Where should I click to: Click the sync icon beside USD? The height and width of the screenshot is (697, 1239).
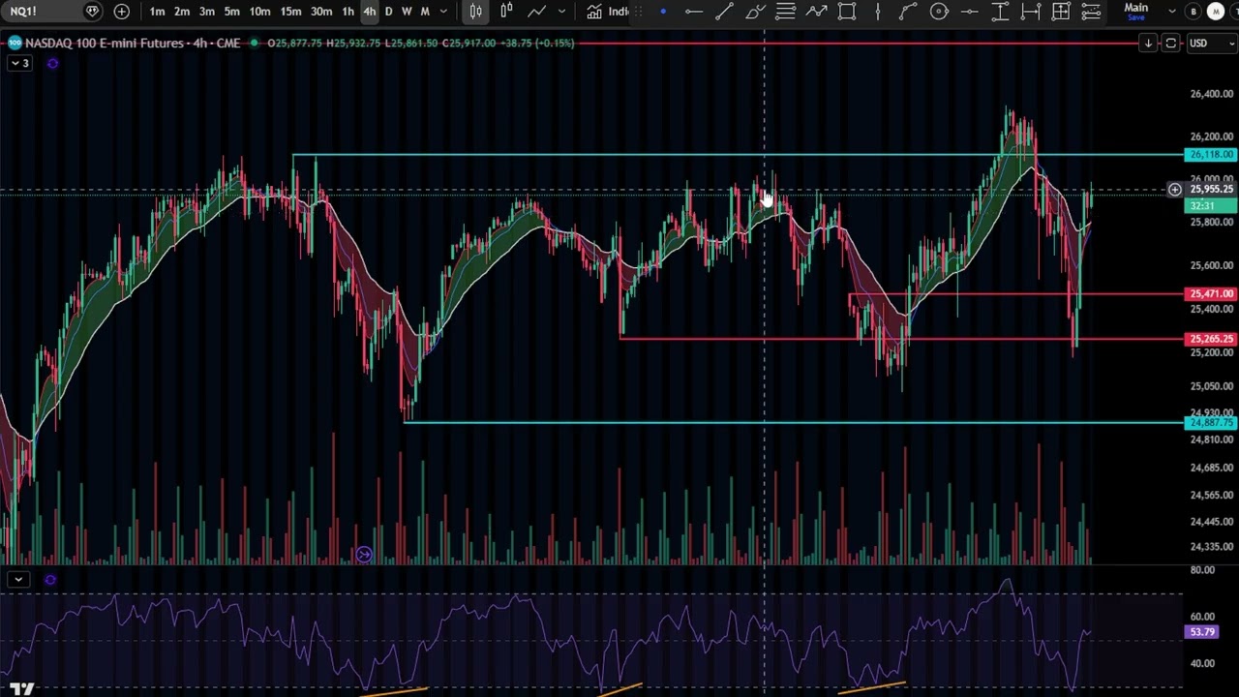pyautogui.click(x=1170, y=44)
